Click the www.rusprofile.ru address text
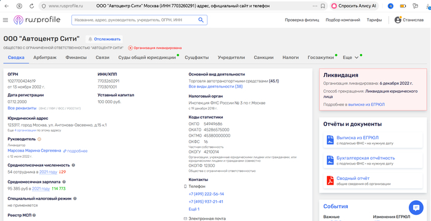Image resolution: width=431 pixels, height=221 pixels. 66,6
